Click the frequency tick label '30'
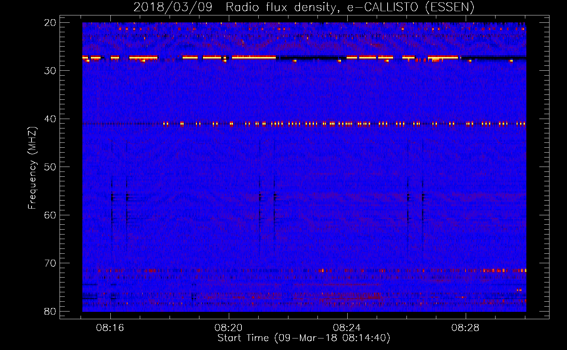Screen dimensions: 567x350 pos(50,71)
